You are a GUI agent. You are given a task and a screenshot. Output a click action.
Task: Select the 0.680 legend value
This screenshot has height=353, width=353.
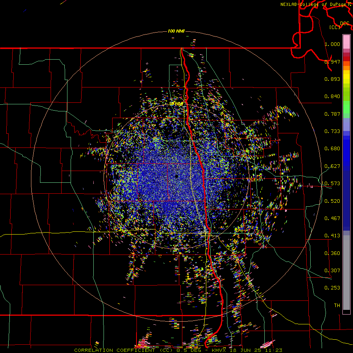(x=332, y=149)
